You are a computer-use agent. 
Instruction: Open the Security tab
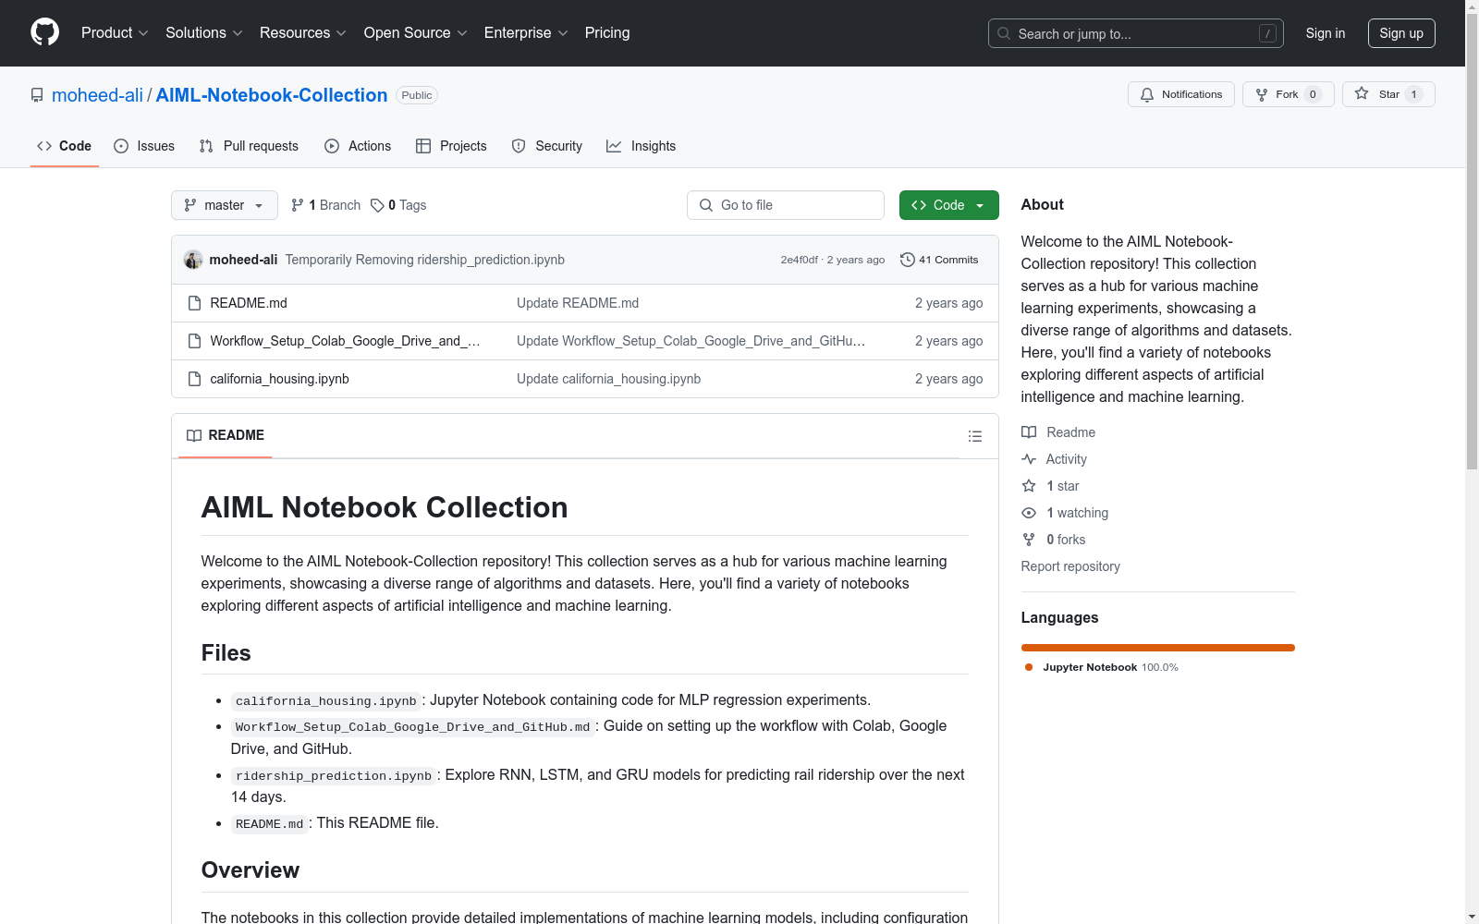coord(547,146)
